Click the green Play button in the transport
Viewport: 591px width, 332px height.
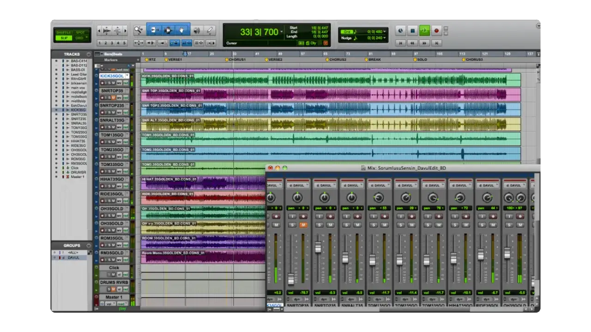424,30
